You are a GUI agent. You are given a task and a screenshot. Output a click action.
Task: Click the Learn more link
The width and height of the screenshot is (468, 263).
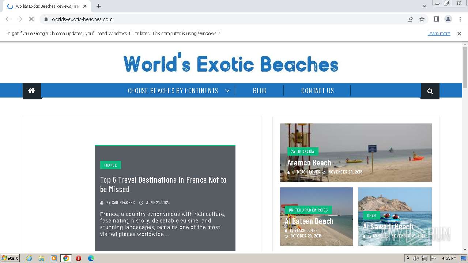pyautogui.click(x=439, y=34)
